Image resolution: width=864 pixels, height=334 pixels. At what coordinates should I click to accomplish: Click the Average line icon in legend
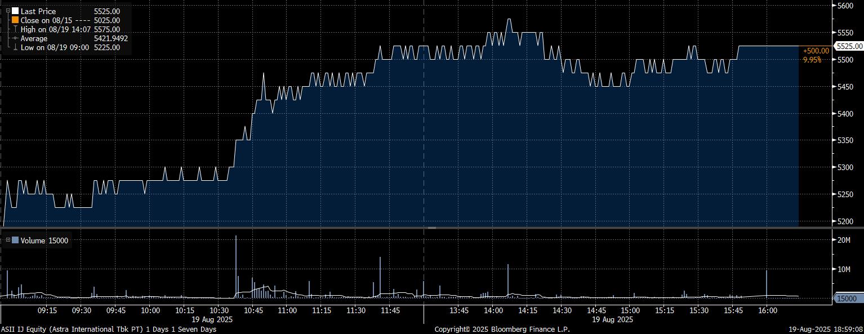coord(15,38)
